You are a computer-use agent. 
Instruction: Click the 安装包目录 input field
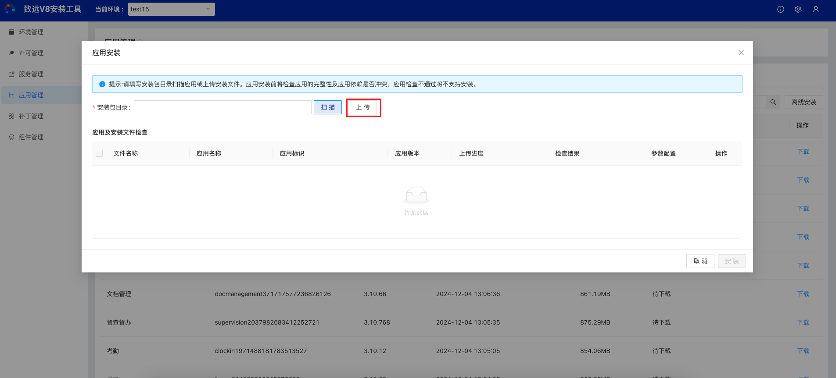tap(222, 107)
